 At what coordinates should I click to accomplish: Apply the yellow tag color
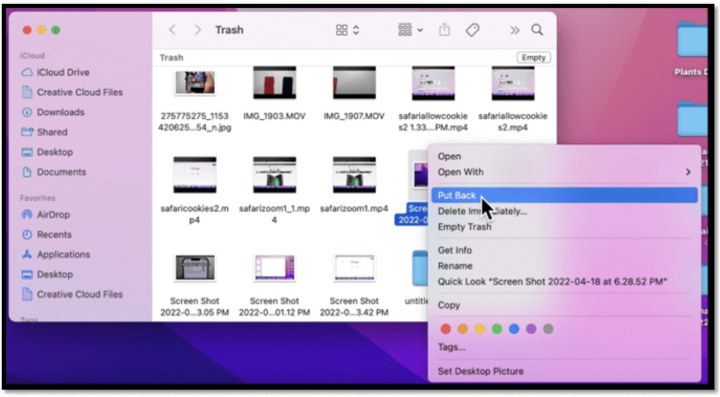click(479, 329)
